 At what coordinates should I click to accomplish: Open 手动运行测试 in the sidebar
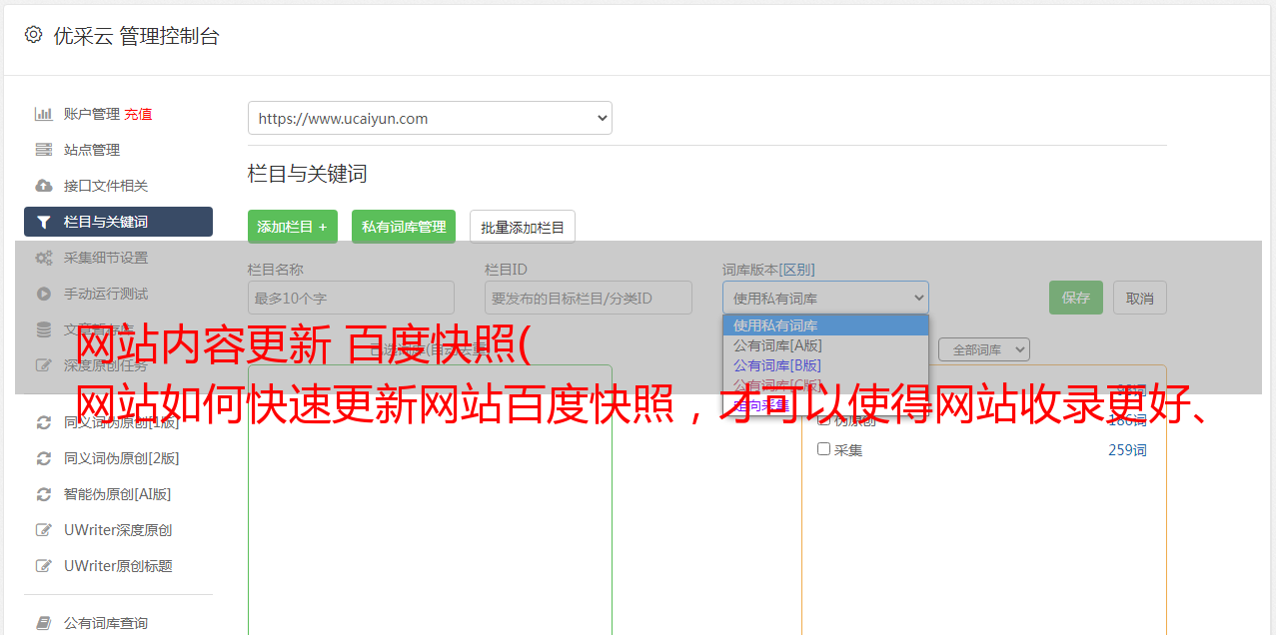[106, 294]
